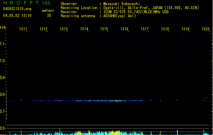
Task: Click the 1317 time axis label
Action: click(145, 29)
